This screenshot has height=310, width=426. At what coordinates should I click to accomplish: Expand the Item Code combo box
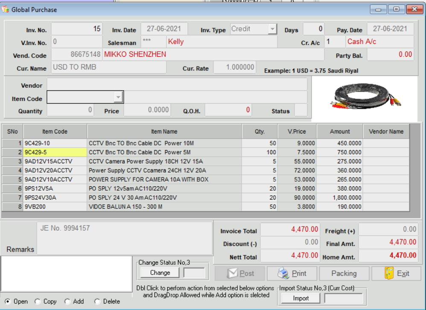(118, 98)
